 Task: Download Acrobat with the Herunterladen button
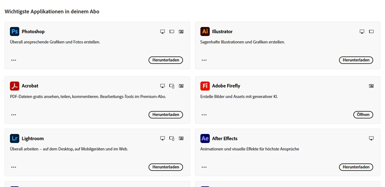[166, 115]
